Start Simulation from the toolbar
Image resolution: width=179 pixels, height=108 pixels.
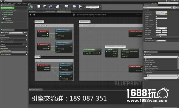[x=74, y=7]
